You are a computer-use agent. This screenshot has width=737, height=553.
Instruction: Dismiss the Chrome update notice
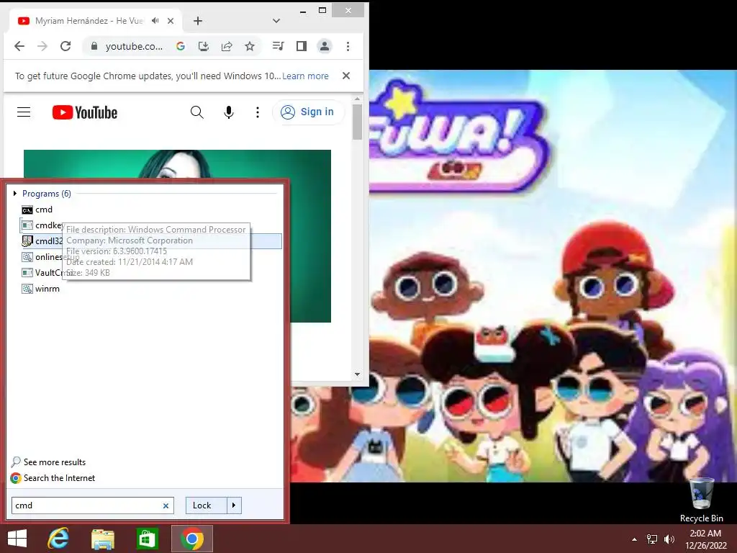346,76
